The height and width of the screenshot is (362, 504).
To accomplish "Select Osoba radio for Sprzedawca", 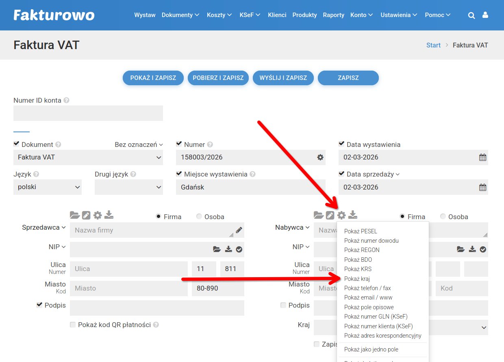I will coord(199,217).
